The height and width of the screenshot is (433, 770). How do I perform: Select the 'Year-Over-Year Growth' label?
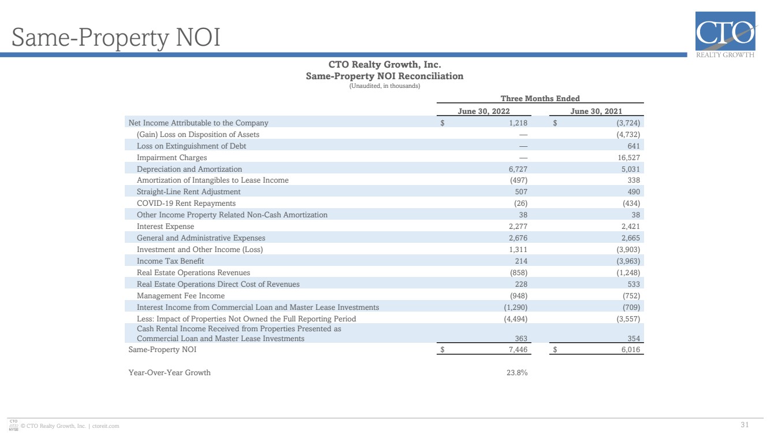[x=169, y=373]
